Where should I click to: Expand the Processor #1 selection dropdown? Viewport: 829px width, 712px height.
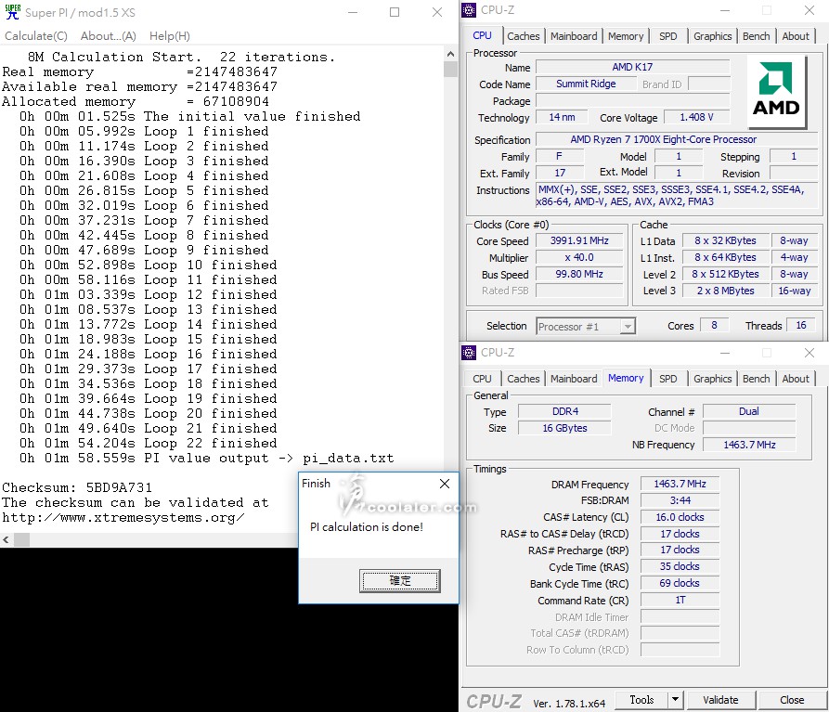point(628,327)
